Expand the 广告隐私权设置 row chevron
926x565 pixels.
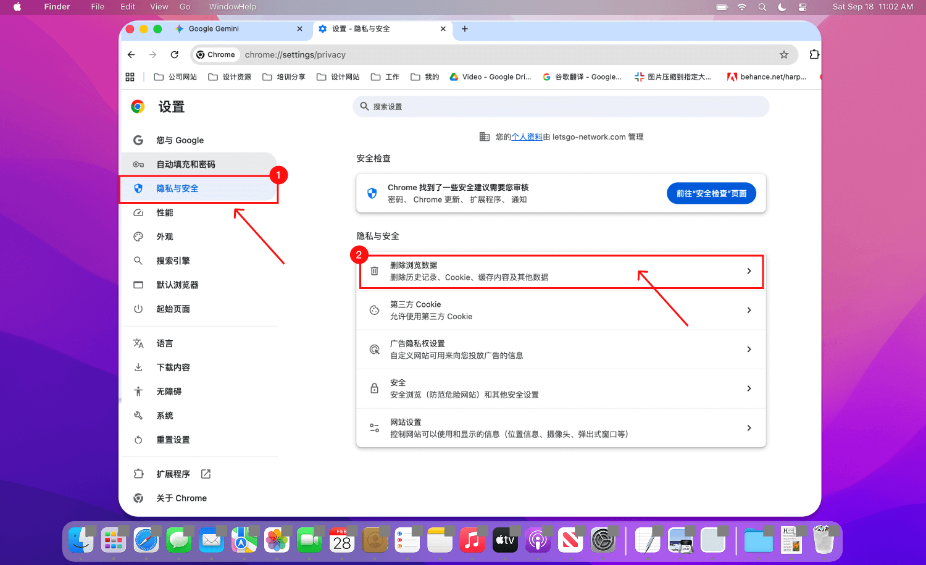point(749,349)
